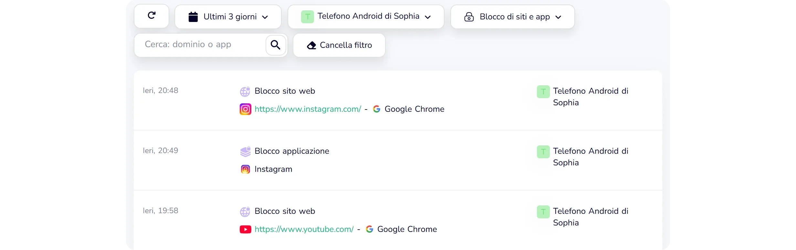This screenshot has height=250, width=796.
Task: Click device name in 19:58 row
Action: click(591, 217)
